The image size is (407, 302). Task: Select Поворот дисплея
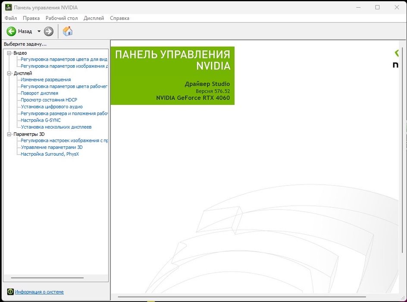[40, 93]
